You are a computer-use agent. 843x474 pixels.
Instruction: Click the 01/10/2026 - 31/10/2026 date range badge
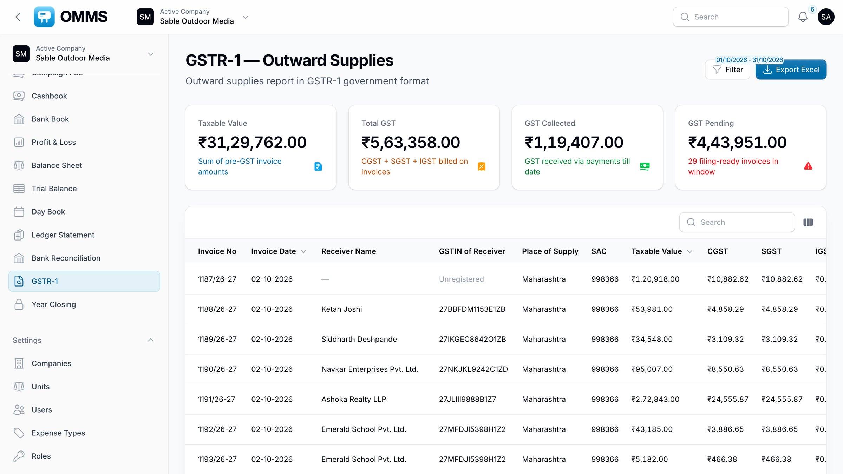(x=750, y=60)
